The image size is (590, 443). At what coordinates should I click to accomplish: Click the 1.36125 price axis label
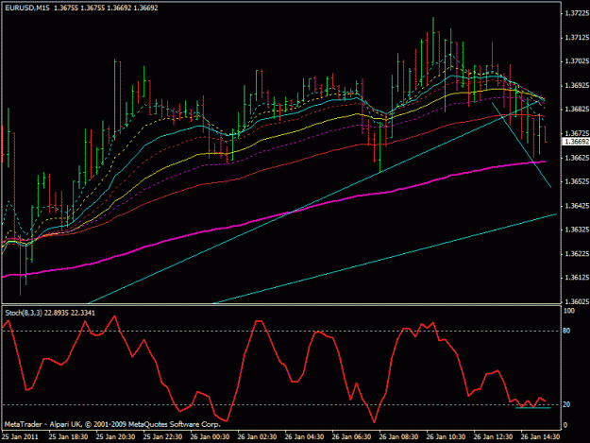[577, 278]
